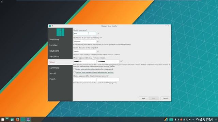Image resolution: width=218 pixels, height=122 pixels.
Task: Click the disabled Next button
Action: coord(154,98)
